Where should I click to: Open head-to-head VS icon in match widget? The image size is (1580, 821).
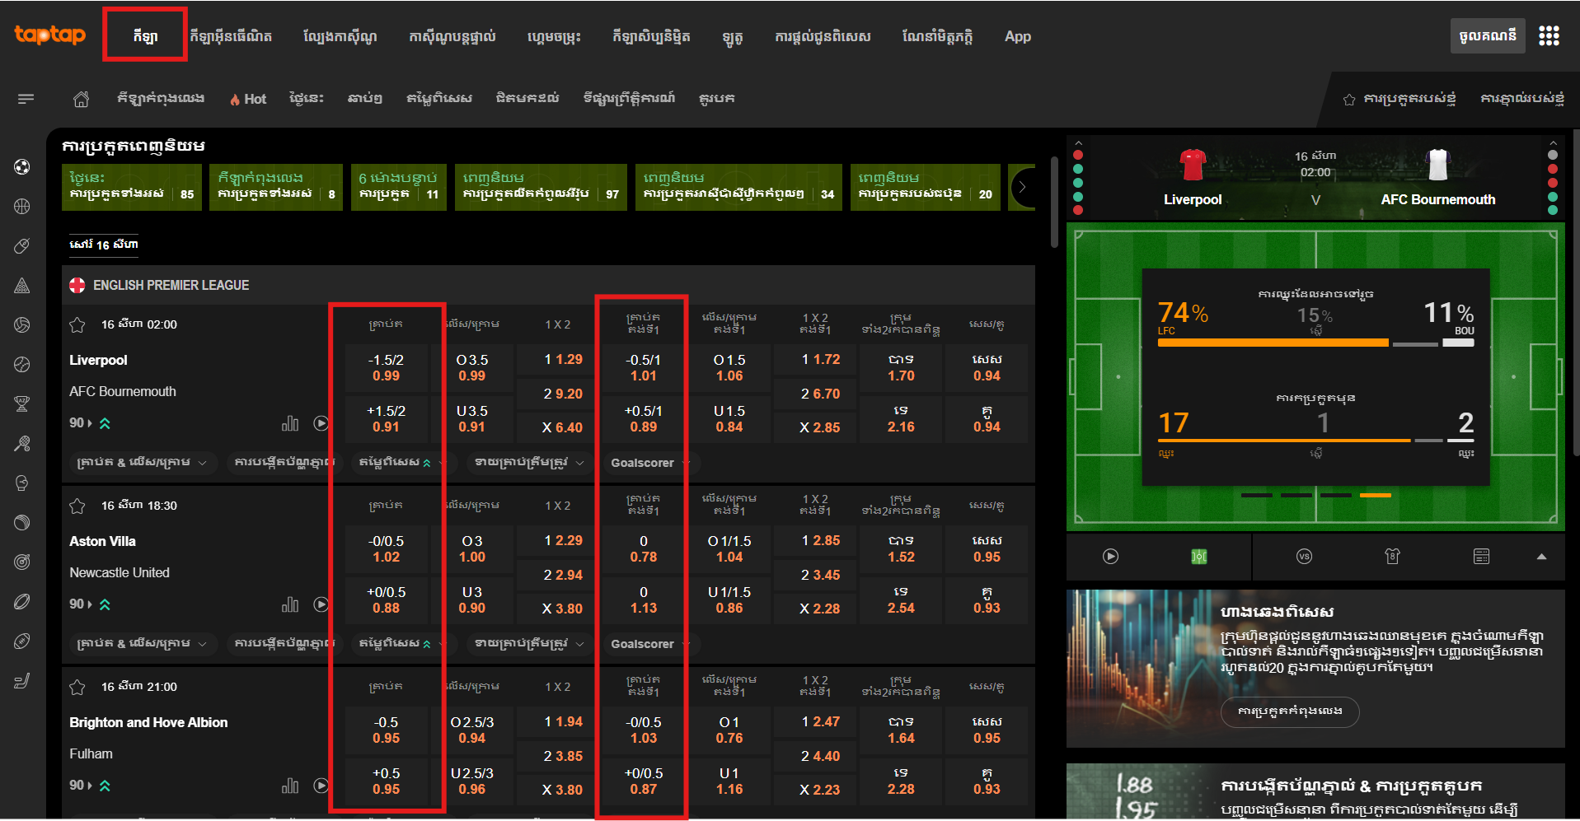pos(1304,557)
